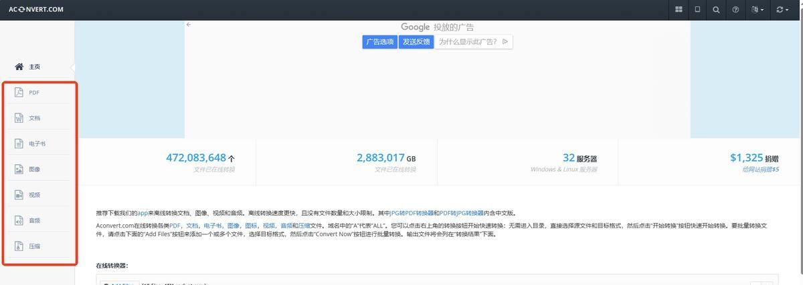Screen dimensions: 803x285
Task: Expand the convert refresh-arrows dropdown
Action: 782,10
